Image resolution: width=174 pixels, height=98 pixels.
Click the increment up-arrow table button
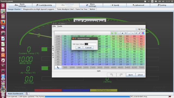pos(122,33)
